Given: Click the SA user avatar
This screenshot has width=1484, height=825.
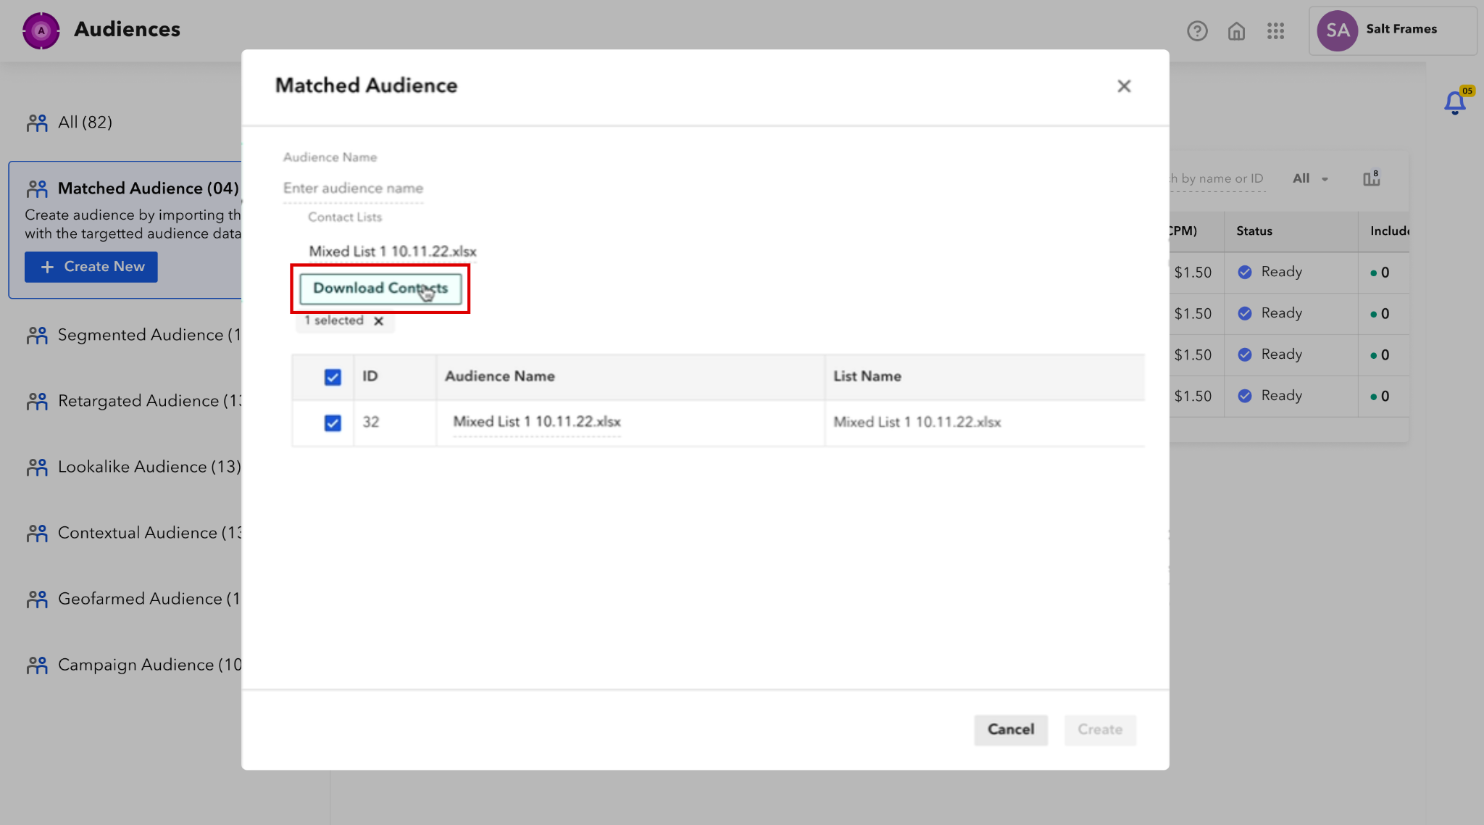Looking at the screenshot, I should (1337, 30).
